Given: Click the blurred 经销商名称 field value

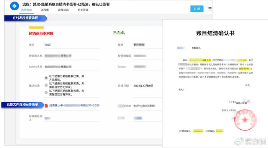Looking at the screenshot, I should point(58,56).
